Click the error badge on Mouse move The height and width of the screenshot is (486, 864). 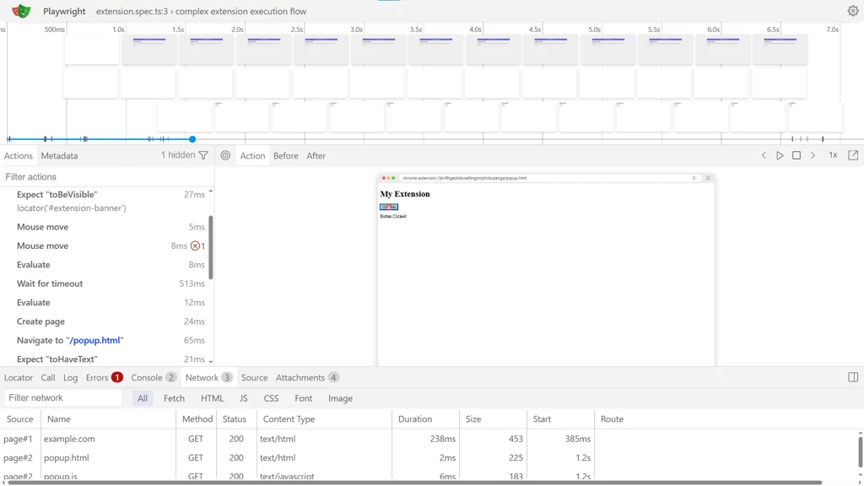tap(196, 246)
